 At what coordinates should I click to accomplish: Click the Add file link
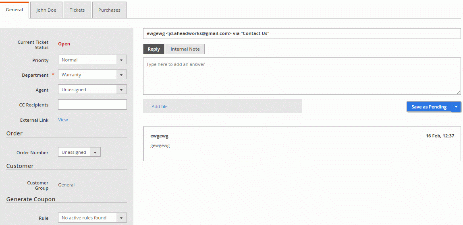(160, 106)
